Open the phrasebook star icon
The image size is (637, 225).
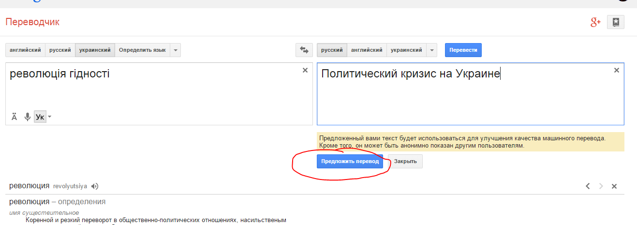(x=616, y=22)
